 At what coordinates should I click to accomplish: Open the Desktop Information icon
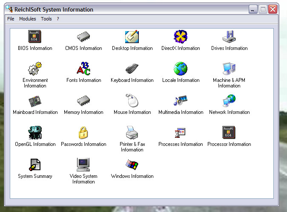(x=132, y=37)
